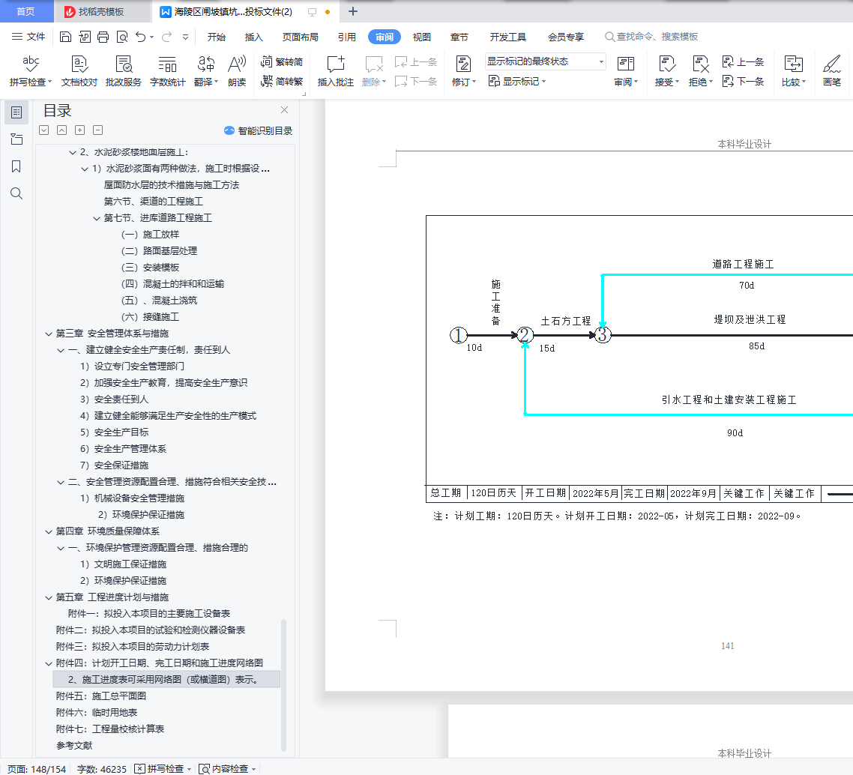Open the search sidebar icon

(x=16, y=193)
